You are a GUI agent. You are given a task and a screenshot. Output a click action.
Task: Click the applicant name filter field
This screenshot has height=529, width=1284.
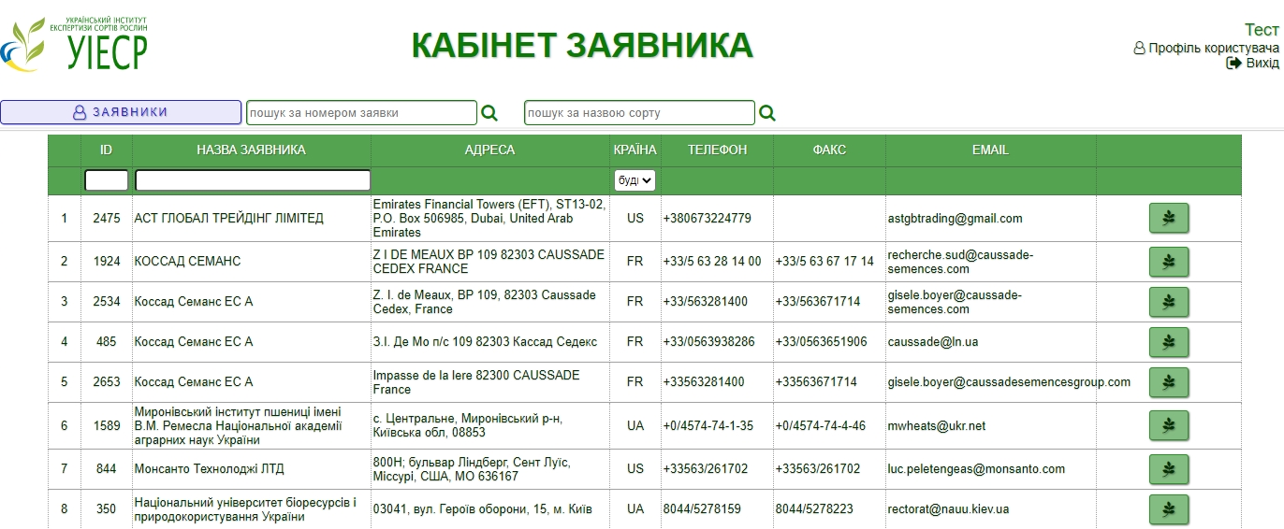click(253, 180)
